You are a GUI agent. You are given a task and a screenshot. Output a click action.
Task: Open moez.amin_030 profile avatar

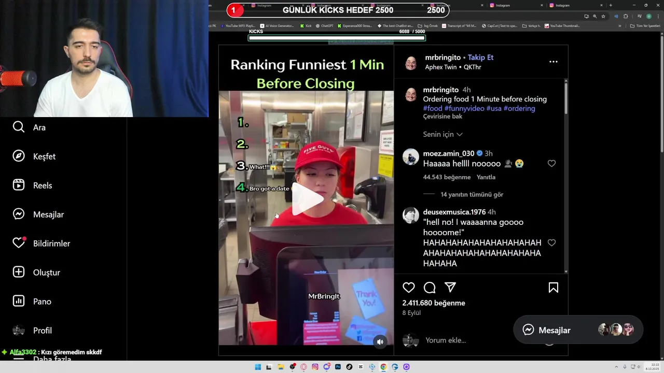[411, 156]
